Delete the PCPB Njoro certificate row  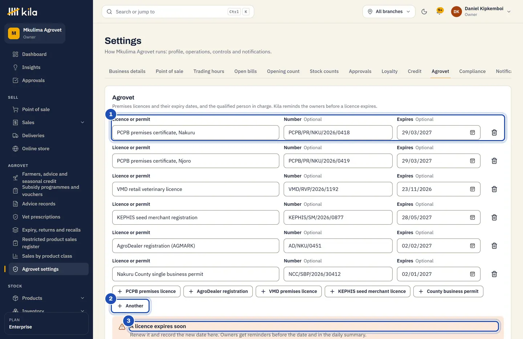tap(494, 161)
